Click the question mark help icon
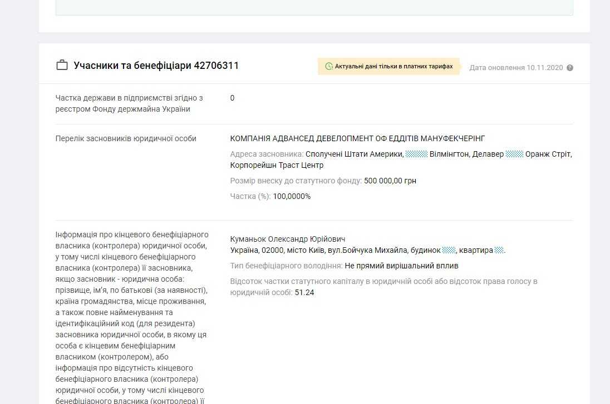Screen dimensions: 610x404 click(x=569, y=68)
